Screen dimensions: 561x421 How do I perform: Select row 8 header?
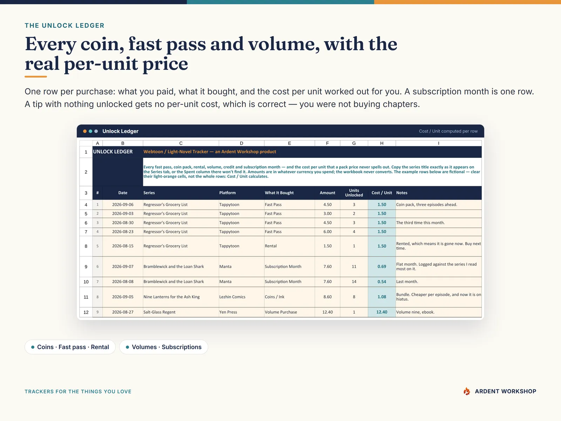[x=86, y=246]
